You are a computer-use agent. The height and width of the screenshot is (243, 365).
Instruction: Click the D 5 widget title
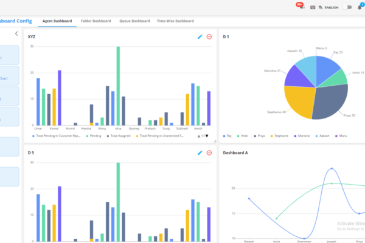31,152
